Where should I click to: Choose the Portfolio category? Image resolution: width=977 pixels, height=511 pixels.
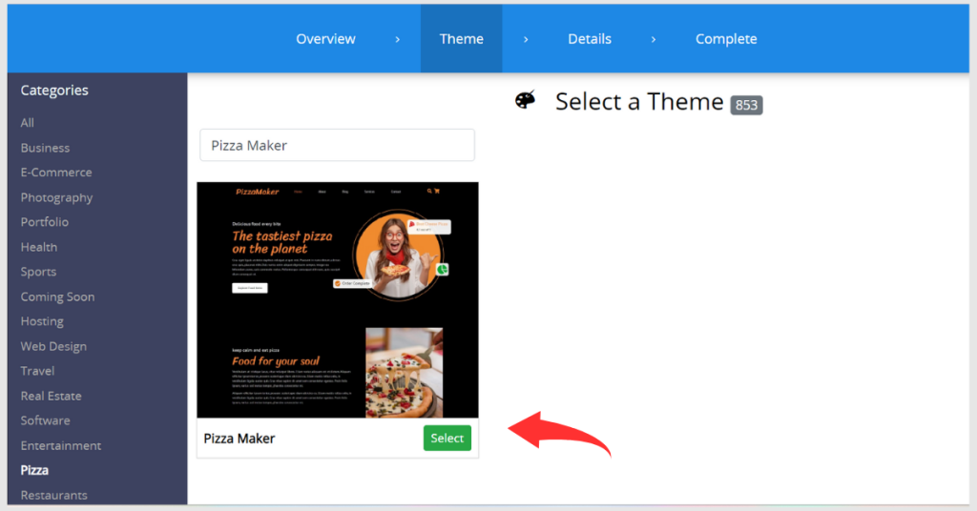(x=44, y=222)
